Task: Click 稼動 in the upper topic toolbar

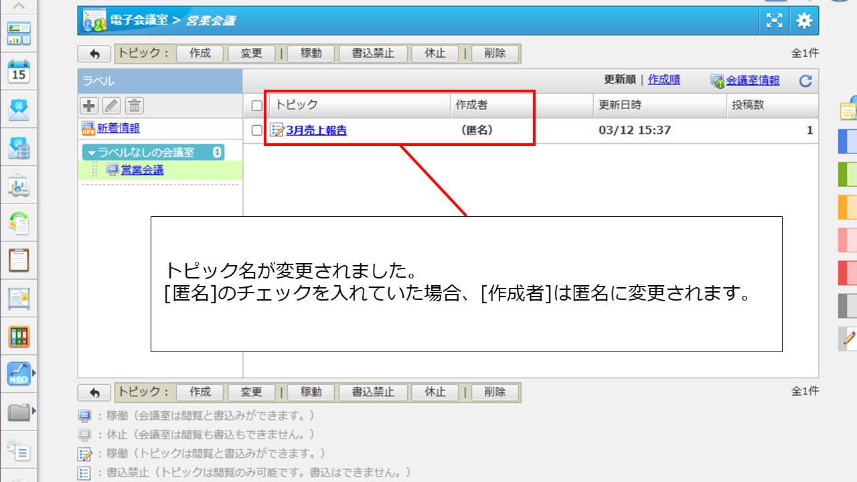Action: [x=311, y=54]
